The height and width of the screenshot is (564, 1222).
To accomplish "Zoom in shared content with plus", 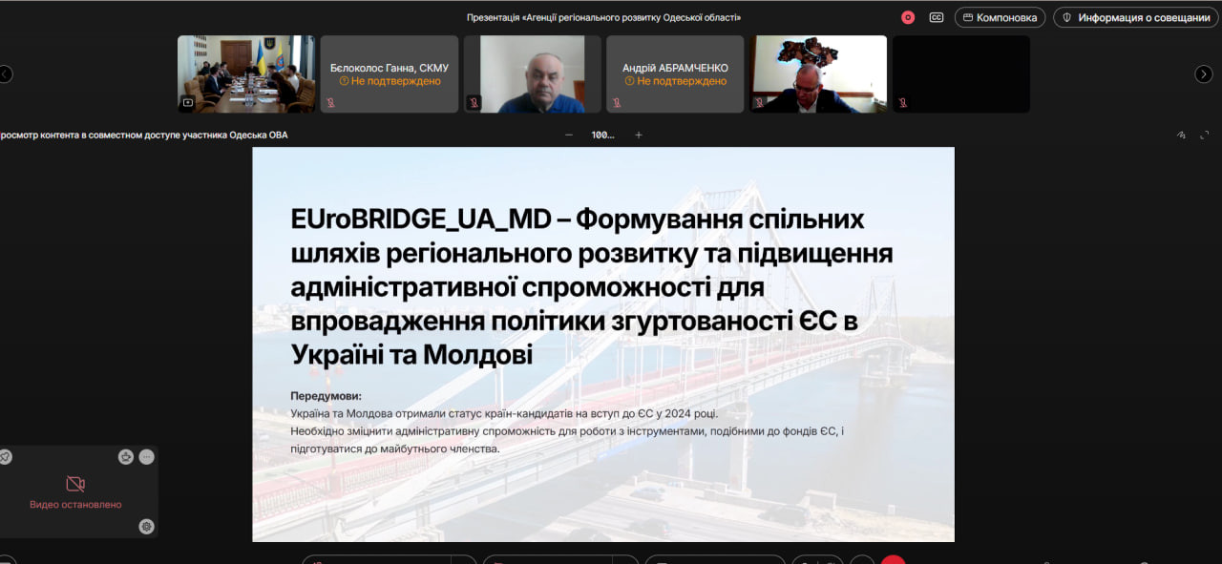I will click(639, 135).
